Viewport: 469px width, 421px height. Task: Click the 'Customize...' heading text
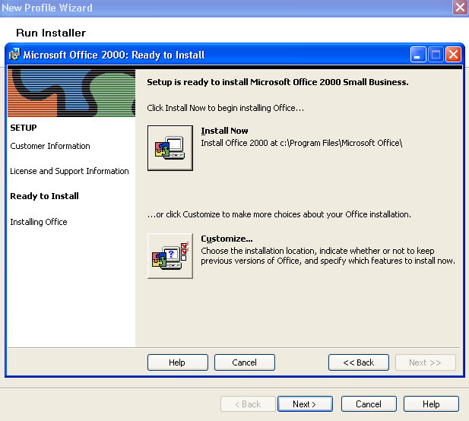[x=227, y=239]
